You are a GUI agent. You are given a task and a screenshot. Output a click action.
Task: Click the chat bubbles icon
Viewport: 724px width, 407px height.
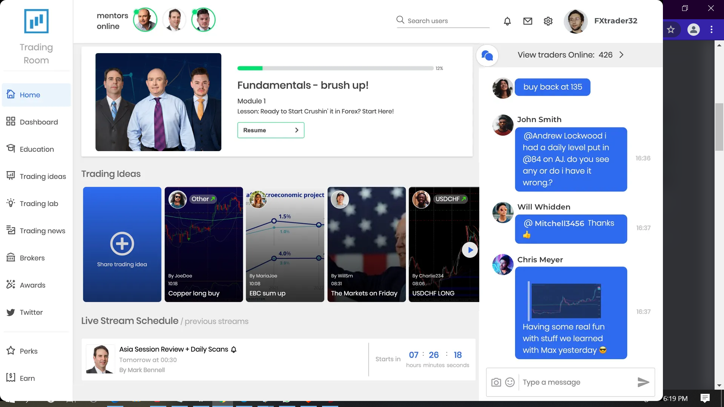coord(487,55)
